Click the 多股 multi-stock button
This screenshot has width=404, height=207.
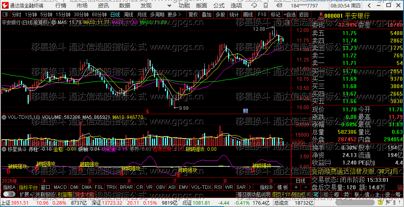[x=220, y=15]
